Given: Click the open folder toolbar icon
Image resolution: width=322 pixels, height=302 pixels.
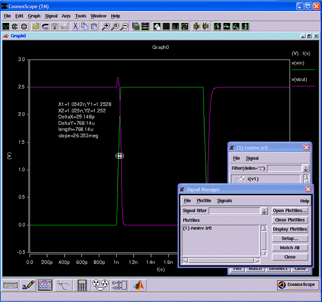Looking at the screenshot, I should [36, 26].
